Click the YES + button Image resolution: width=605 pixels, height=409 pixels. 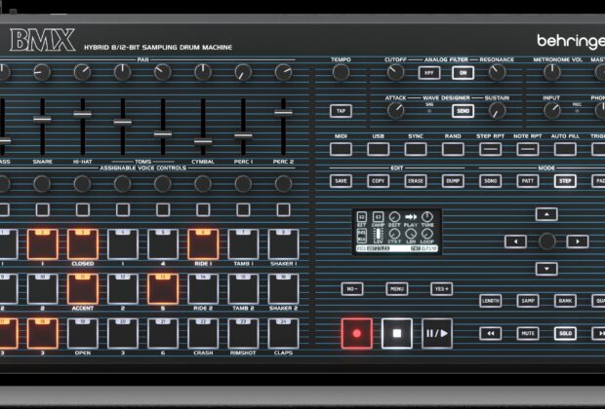click(442, 289)
